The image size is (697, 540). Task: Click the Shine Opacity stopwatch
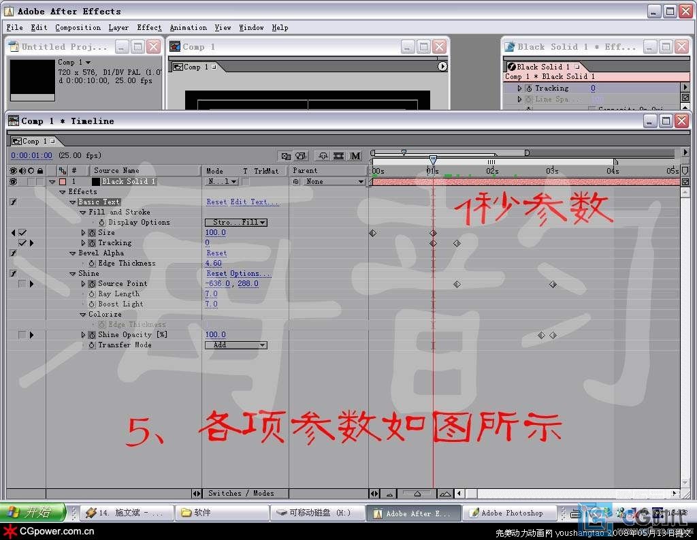92,335
